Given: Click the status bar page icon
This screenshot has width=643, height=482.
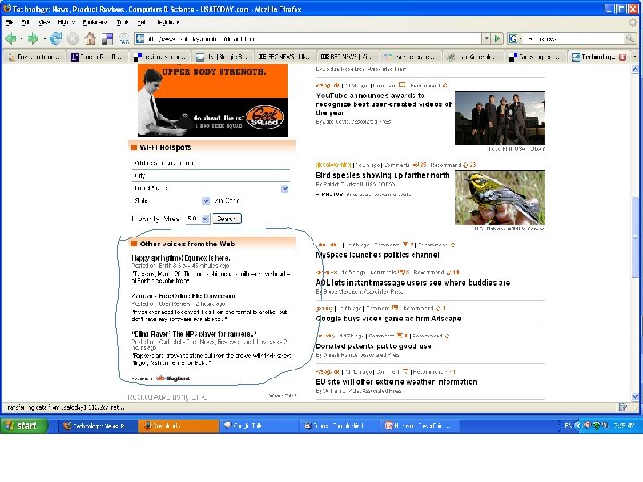Looking at the screenshot, I should tap(623, 407).
